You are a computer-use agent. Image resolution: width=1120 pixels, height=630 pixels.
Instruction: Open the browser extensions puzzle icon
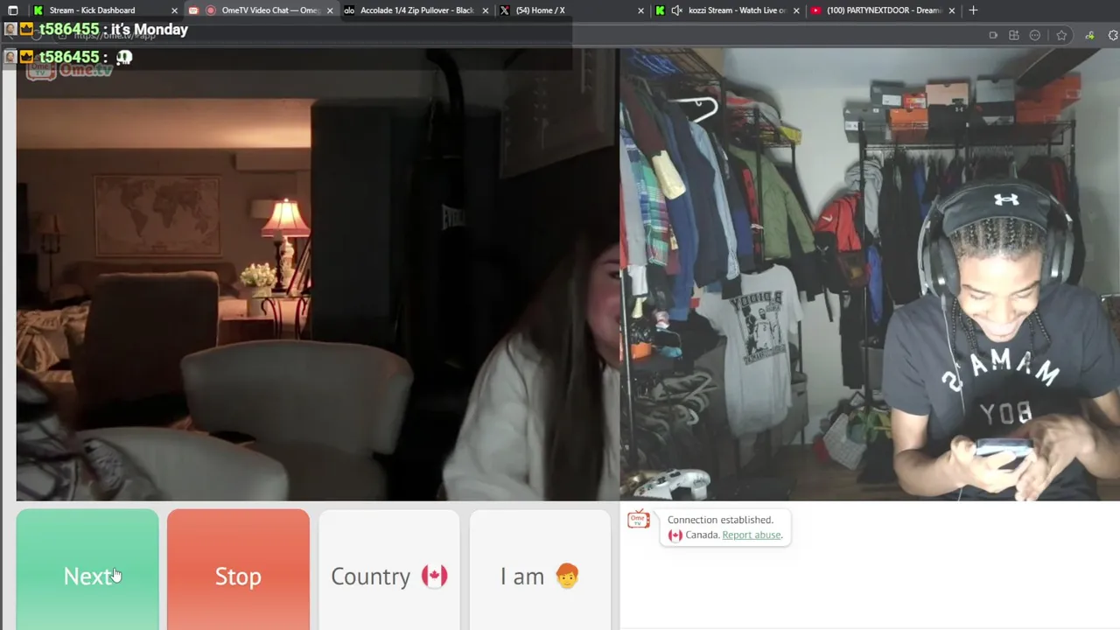(1114, 35)
